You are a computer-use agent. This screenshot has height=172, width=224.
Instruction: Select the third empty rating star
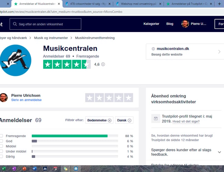[x=109, y=98]
